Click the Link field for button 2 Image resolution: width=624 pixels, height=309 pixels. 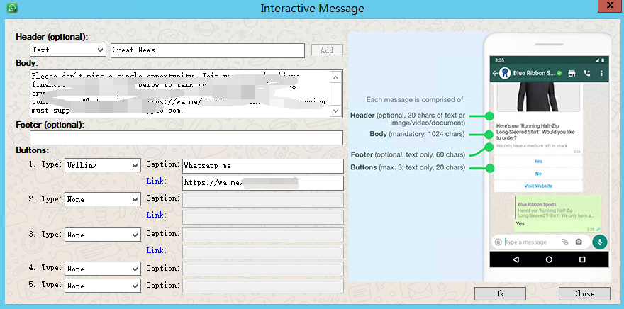(263, 217)
